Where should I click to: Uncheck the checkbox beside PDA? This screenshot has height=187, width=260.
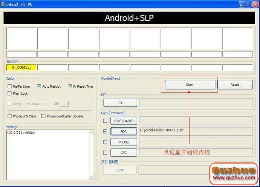coord(105,131)
